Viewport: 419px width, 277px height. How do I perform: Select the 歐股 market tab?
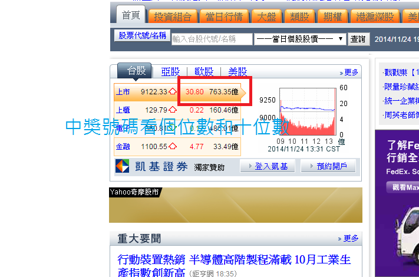coord(203,72)
